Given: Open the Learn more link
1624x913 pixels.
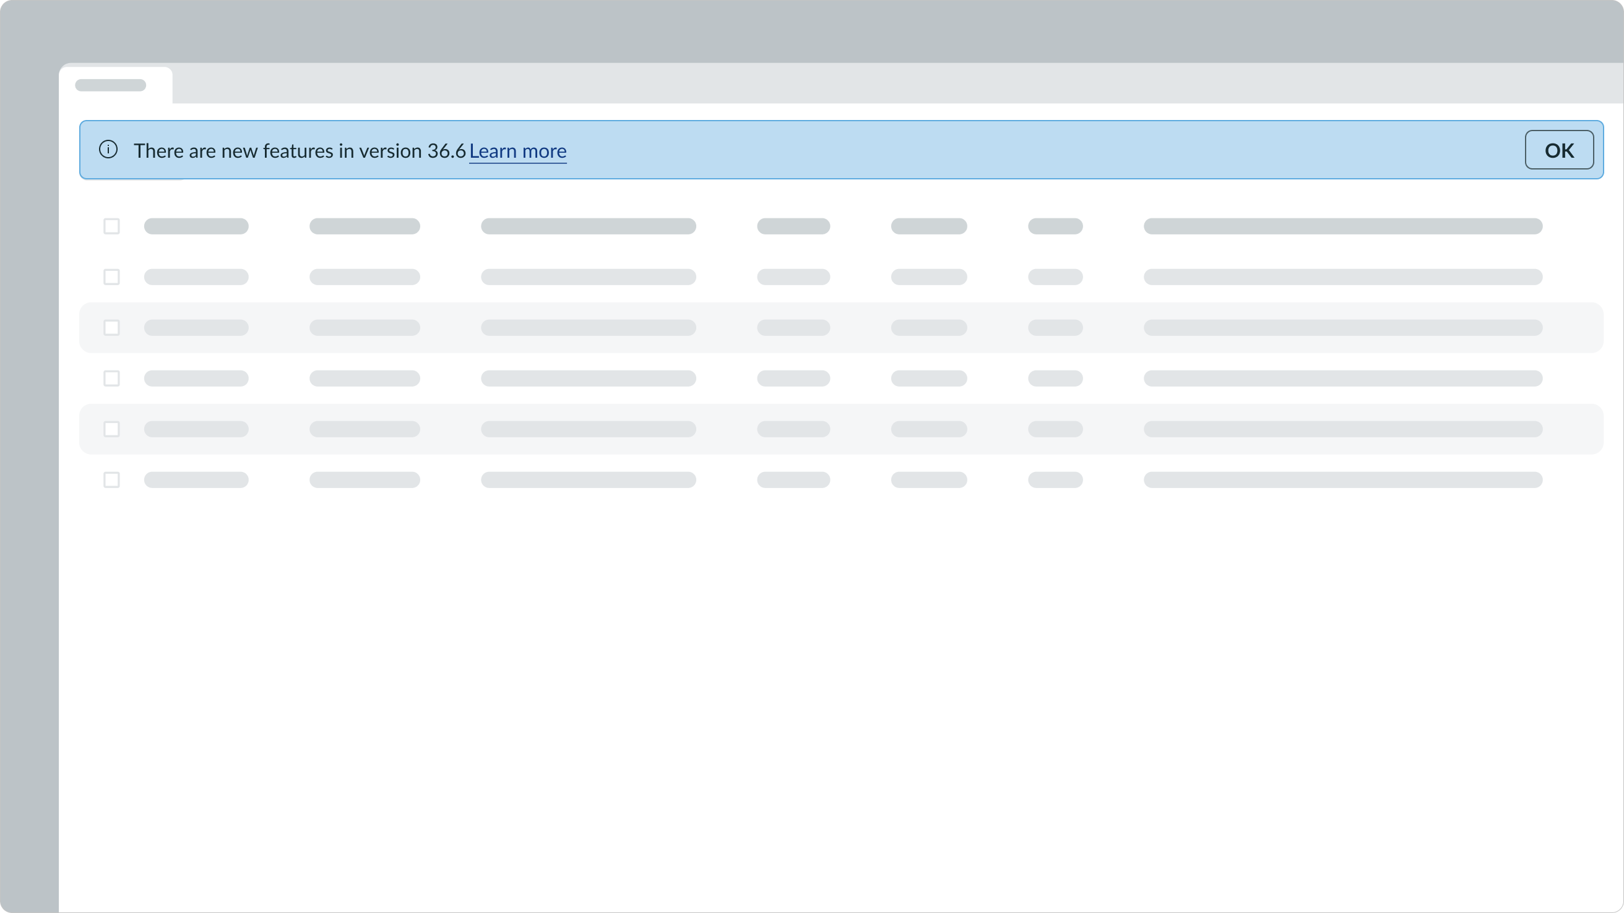Looking at the screenshot, I should point(517,150).
